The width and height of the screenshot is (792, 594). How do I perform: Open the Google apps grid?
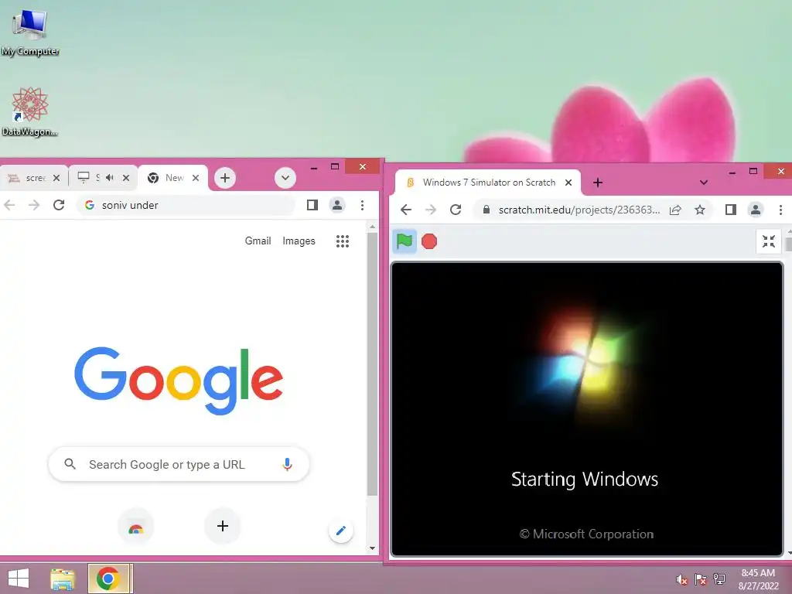click(343, 241)
